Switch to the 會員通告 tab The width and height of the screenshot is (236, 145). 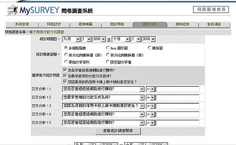coord(214,24)
